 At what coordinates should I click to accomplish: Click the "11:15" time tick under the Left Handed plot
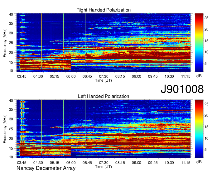pyautogui.click(x=185, y=163)
